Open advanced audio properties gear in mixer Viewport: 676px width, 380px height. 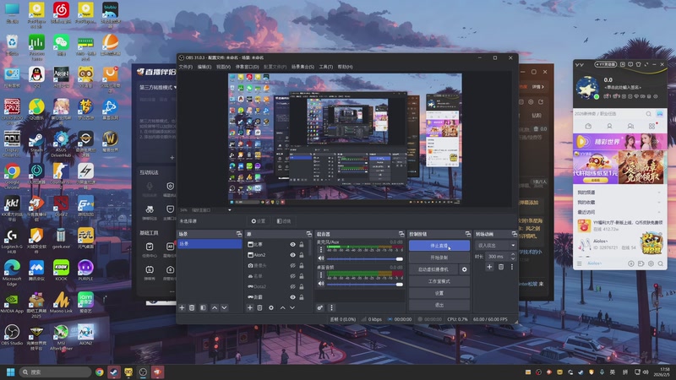[320, 307]
